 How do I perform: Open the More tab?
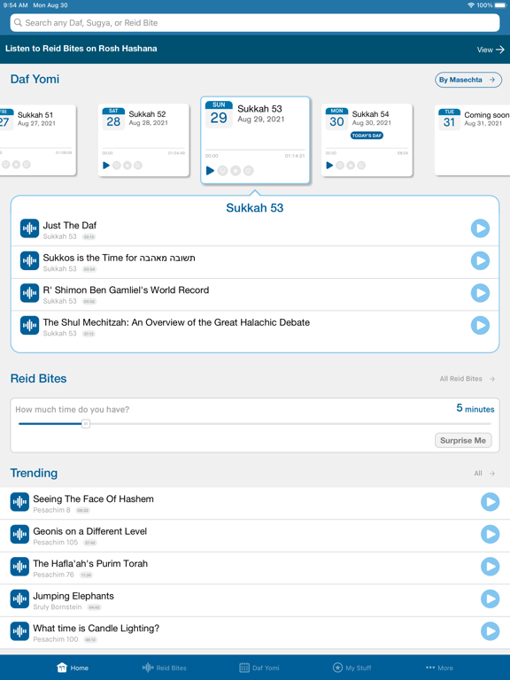tap(439, 668)
